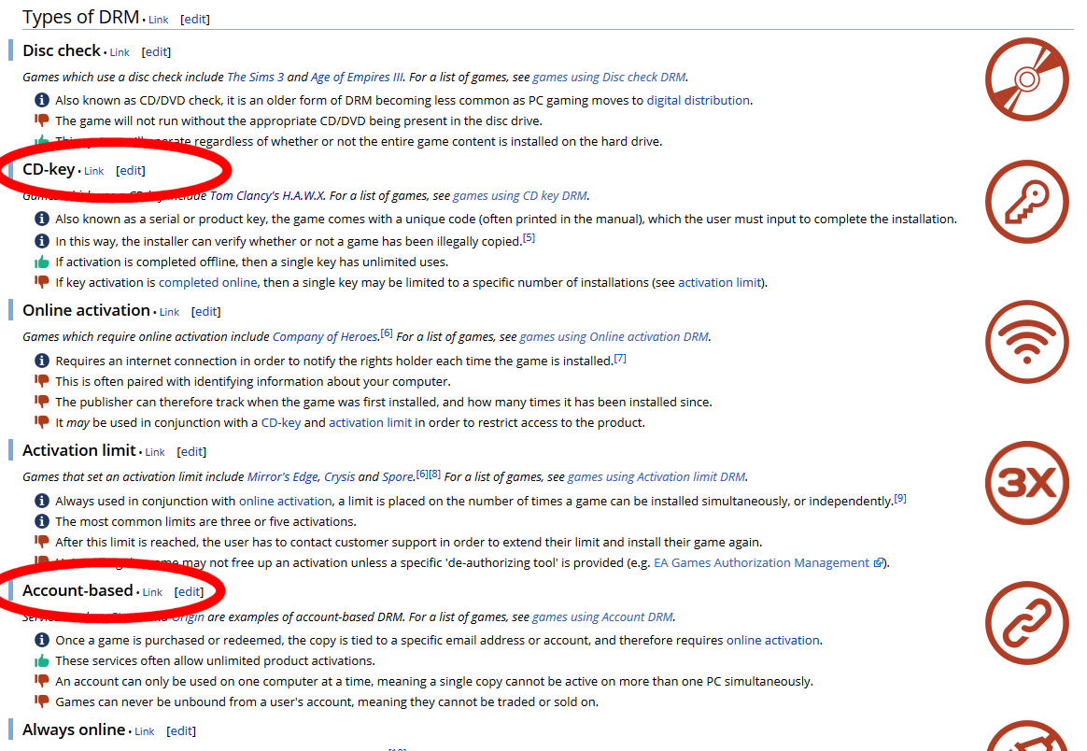Click the Link anchor beside Online activation heading
Image resolution: width=1087 pixels, height=751 pixels.
point(169,313)
